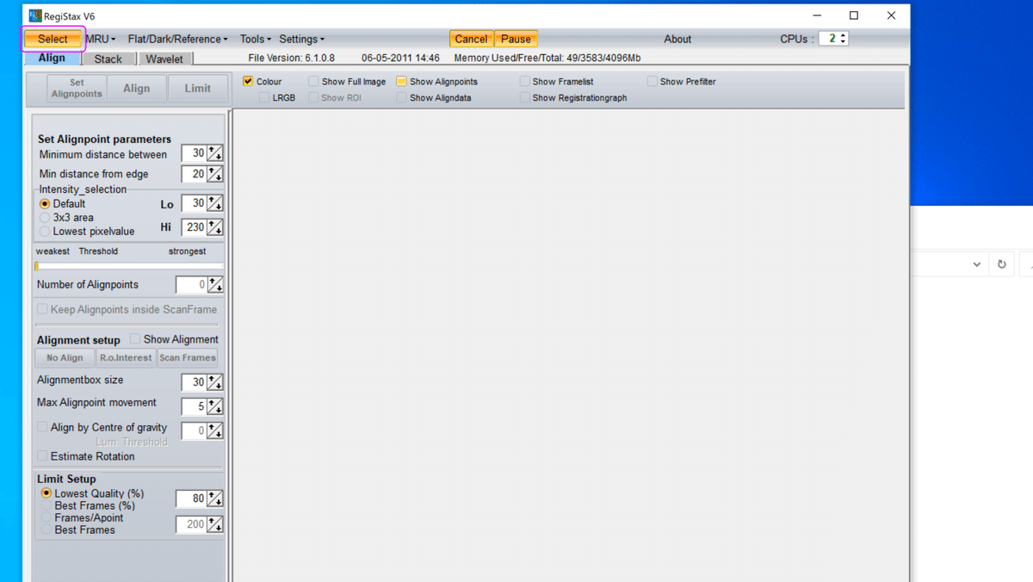Click the Scan Frames button

(188, 357)
